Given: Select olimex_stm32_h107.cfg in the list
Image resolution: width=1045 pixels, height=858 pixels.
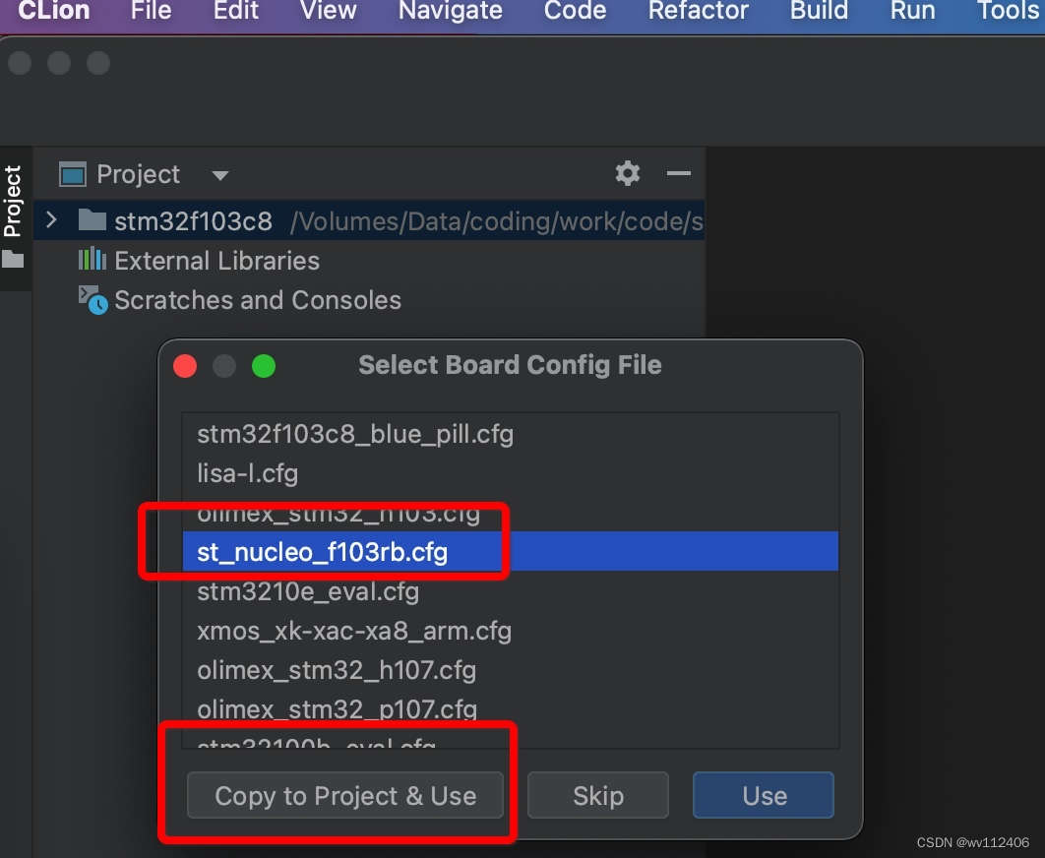Looking at the screenshot, I should (511, 670).
